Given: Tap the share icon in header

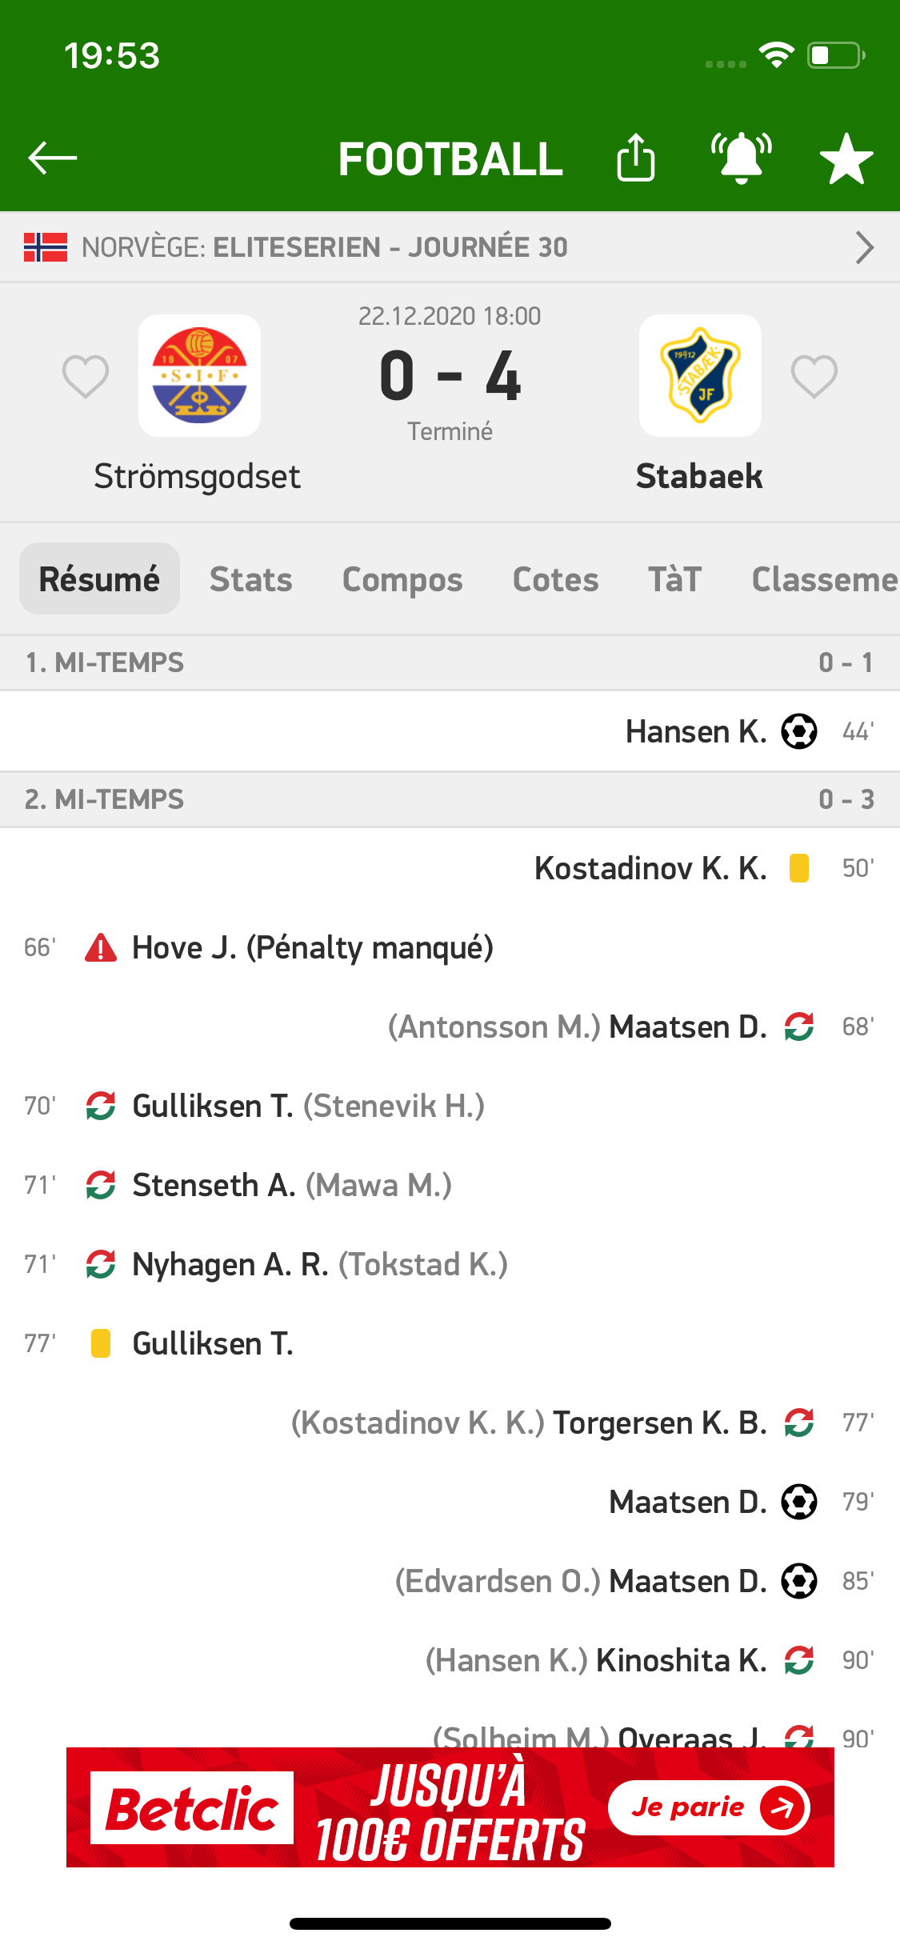Looking at the screenshot, I should click(636, 158).
